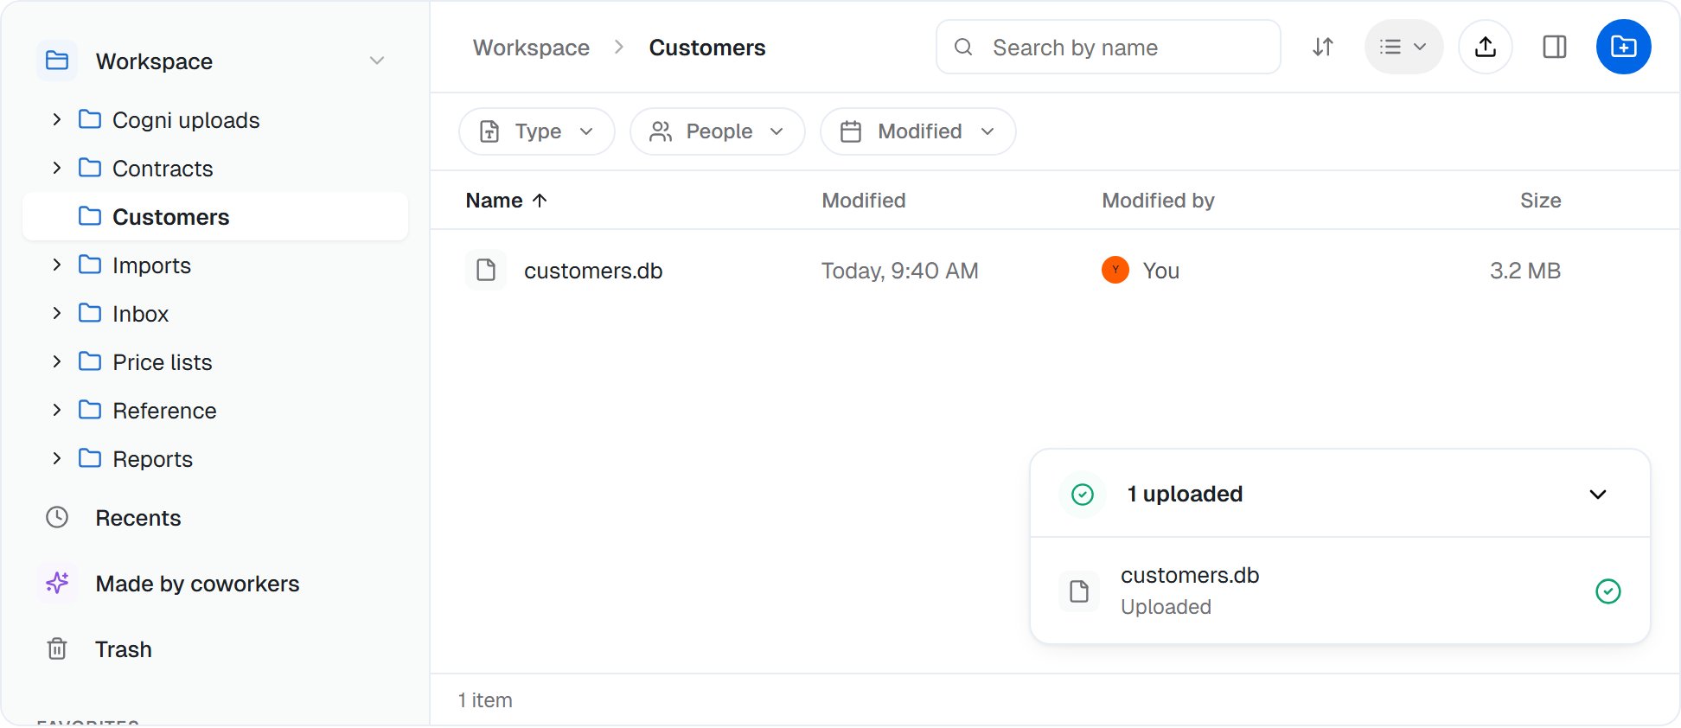Select the customers.db file row name
This screenshot has height=728, width=1681.
[x=593, y=271]
